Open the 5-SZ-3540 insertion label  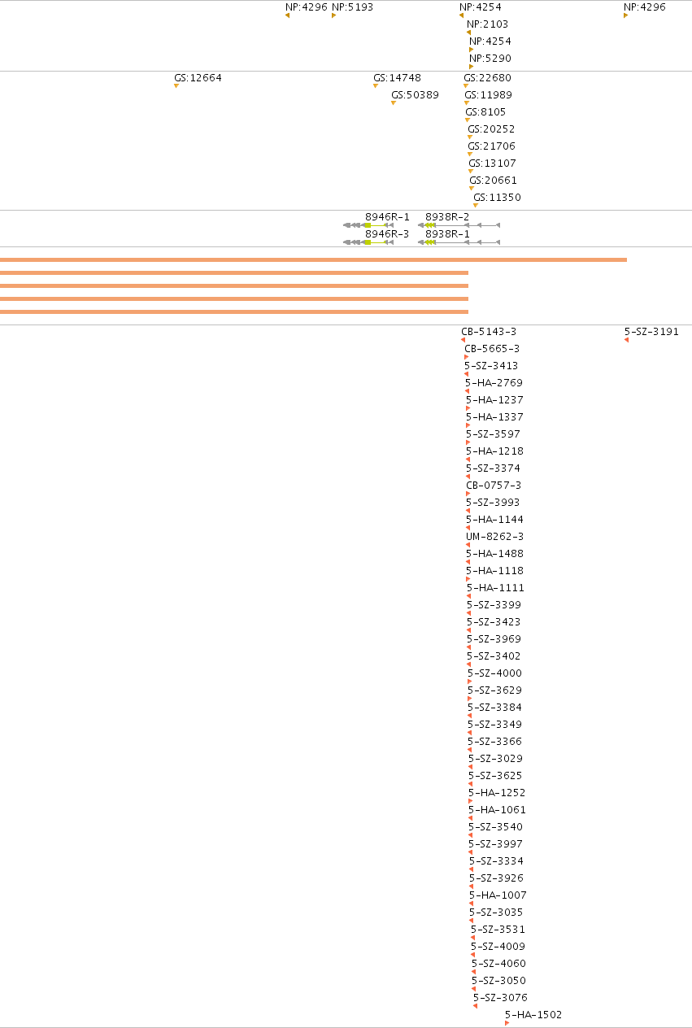click(x=495, y=827)
